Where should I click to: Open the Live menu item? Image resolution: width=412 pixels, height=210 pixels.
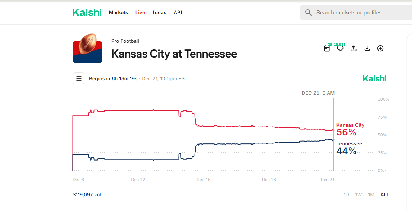(140, 12)
